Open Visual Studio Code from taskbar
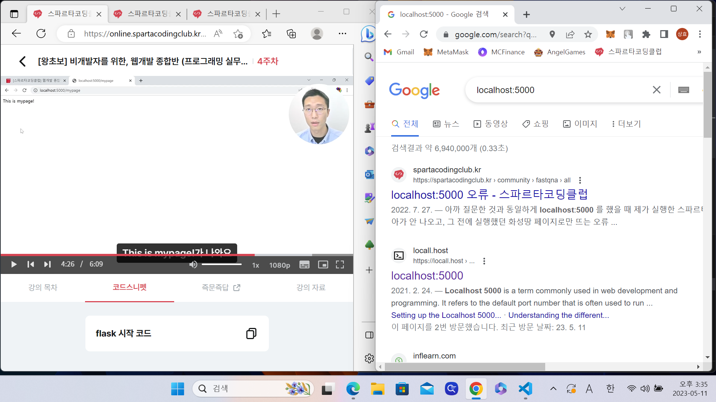The image size is (716, 402). click(x=525, y=389)
